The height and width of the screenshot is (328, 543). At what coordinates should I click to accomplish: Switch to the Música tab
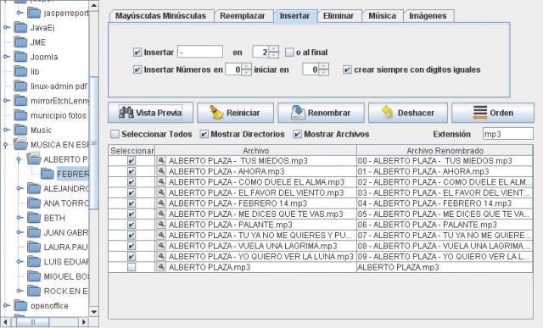point(383,16)
